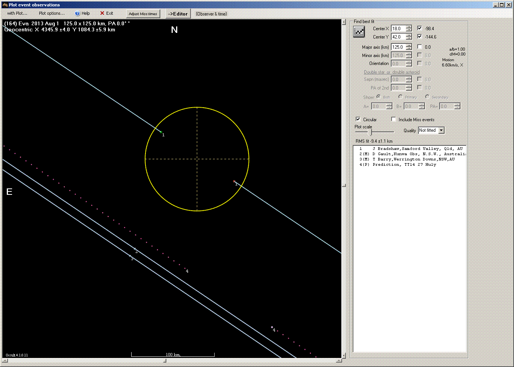Viewport: 514px width, 367px height.
Task: Click the RMS fit -9.4 ±1.1 km text
Action: pos(374,141)
